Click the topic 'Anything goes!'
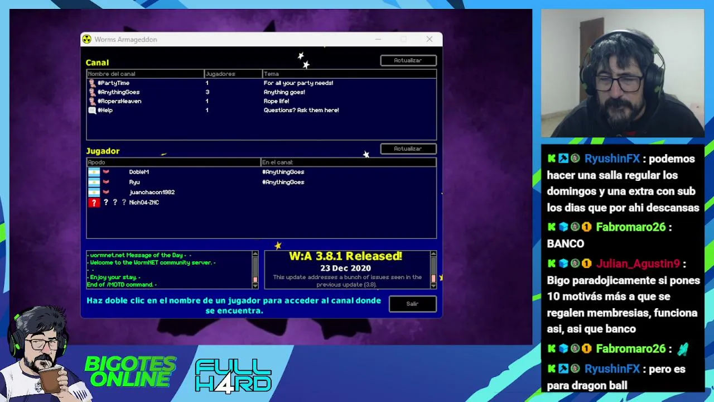 (x=284, y=92)
